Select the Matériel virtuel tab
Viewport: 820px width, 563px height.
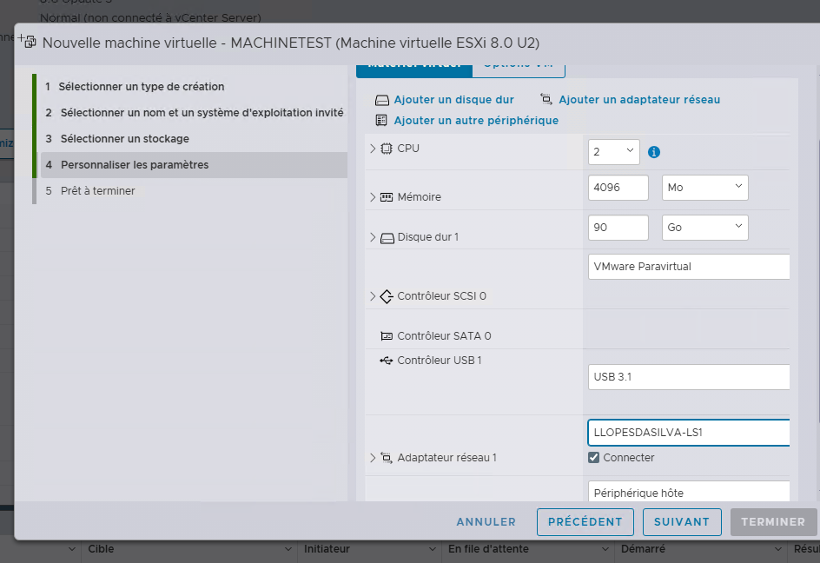tap(413, 63)
